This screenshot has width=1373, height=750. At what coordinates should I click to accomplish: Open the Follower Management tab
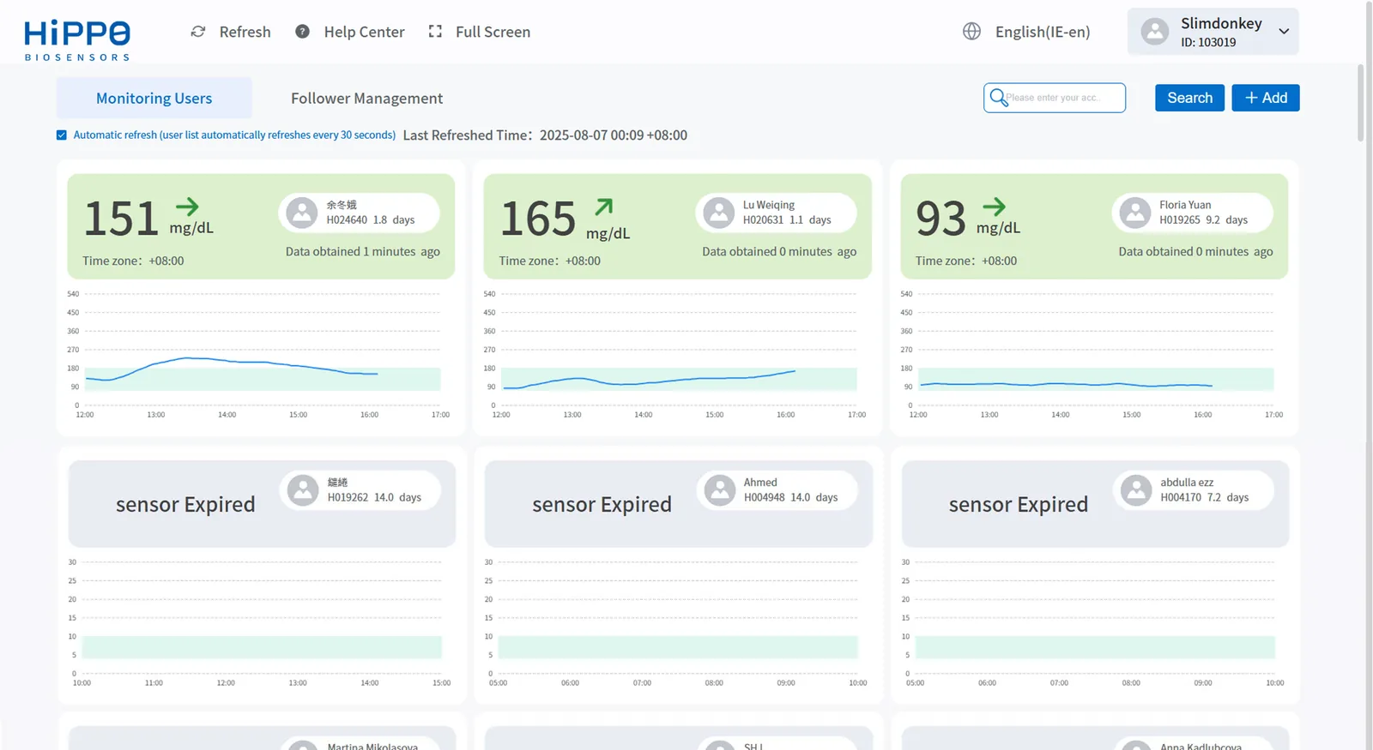[366, 98]
